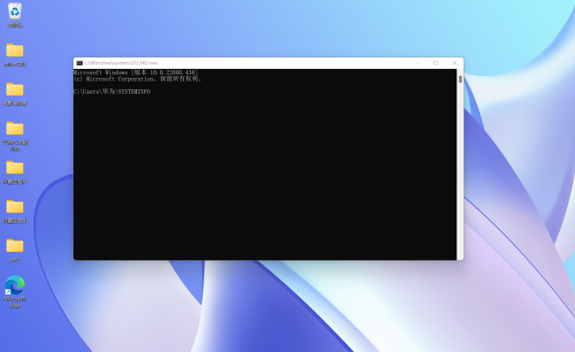Open the Recycle Bin desktop icon

[x=15, y=15]
